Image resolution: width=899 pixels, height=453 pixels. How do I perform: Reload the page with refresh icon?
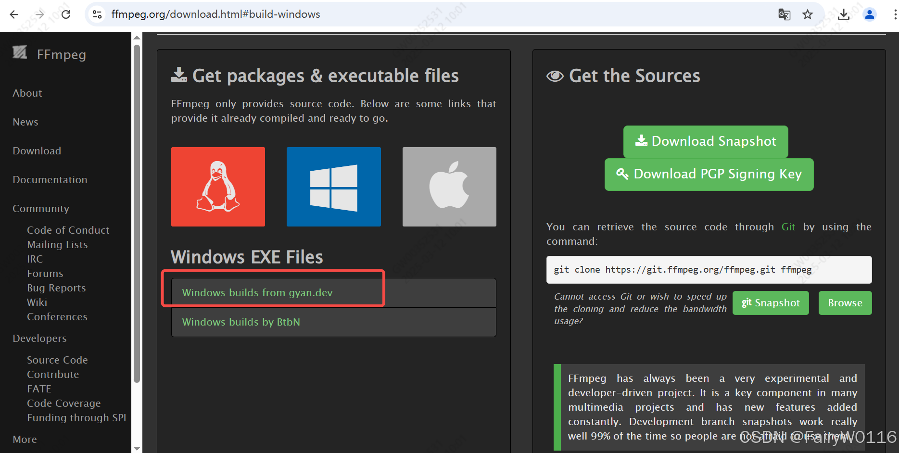(x=66, y=14)
